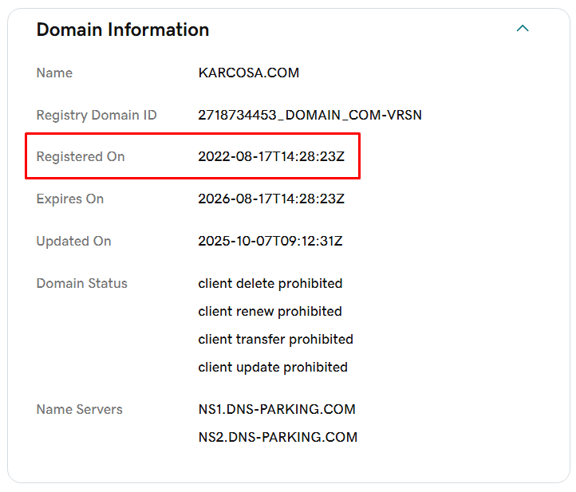Select the 2718734453_DOMAIN_COM-VRSN registry ID
576x492 pixels.
tap(310, 115)
